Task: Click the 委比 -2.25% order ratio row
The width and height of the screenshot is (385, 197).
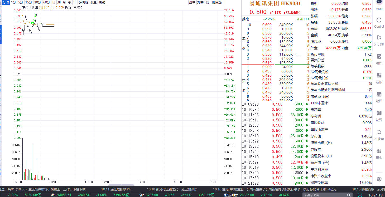Action: point(276,19)
